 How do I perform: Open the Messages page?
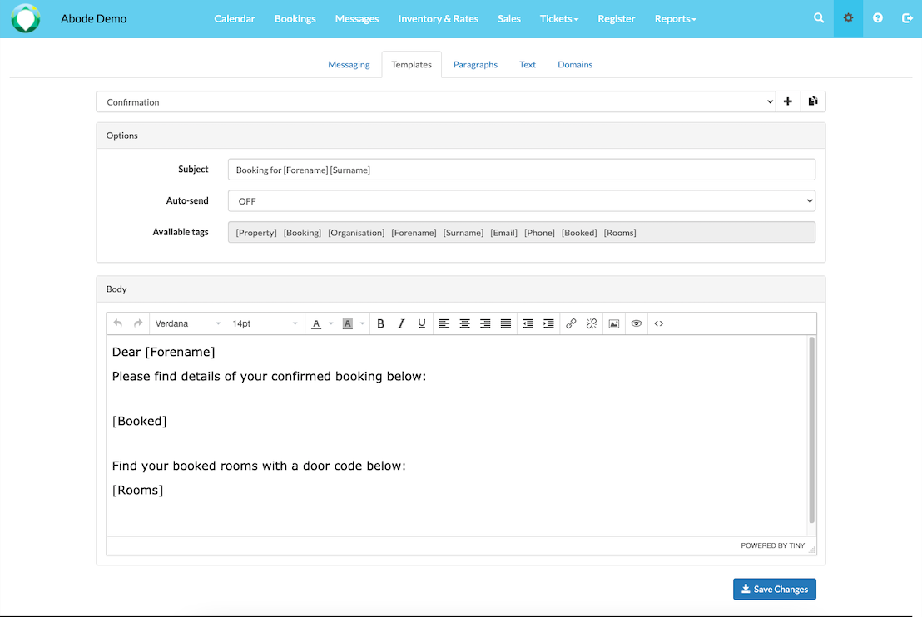coord(357,19)
